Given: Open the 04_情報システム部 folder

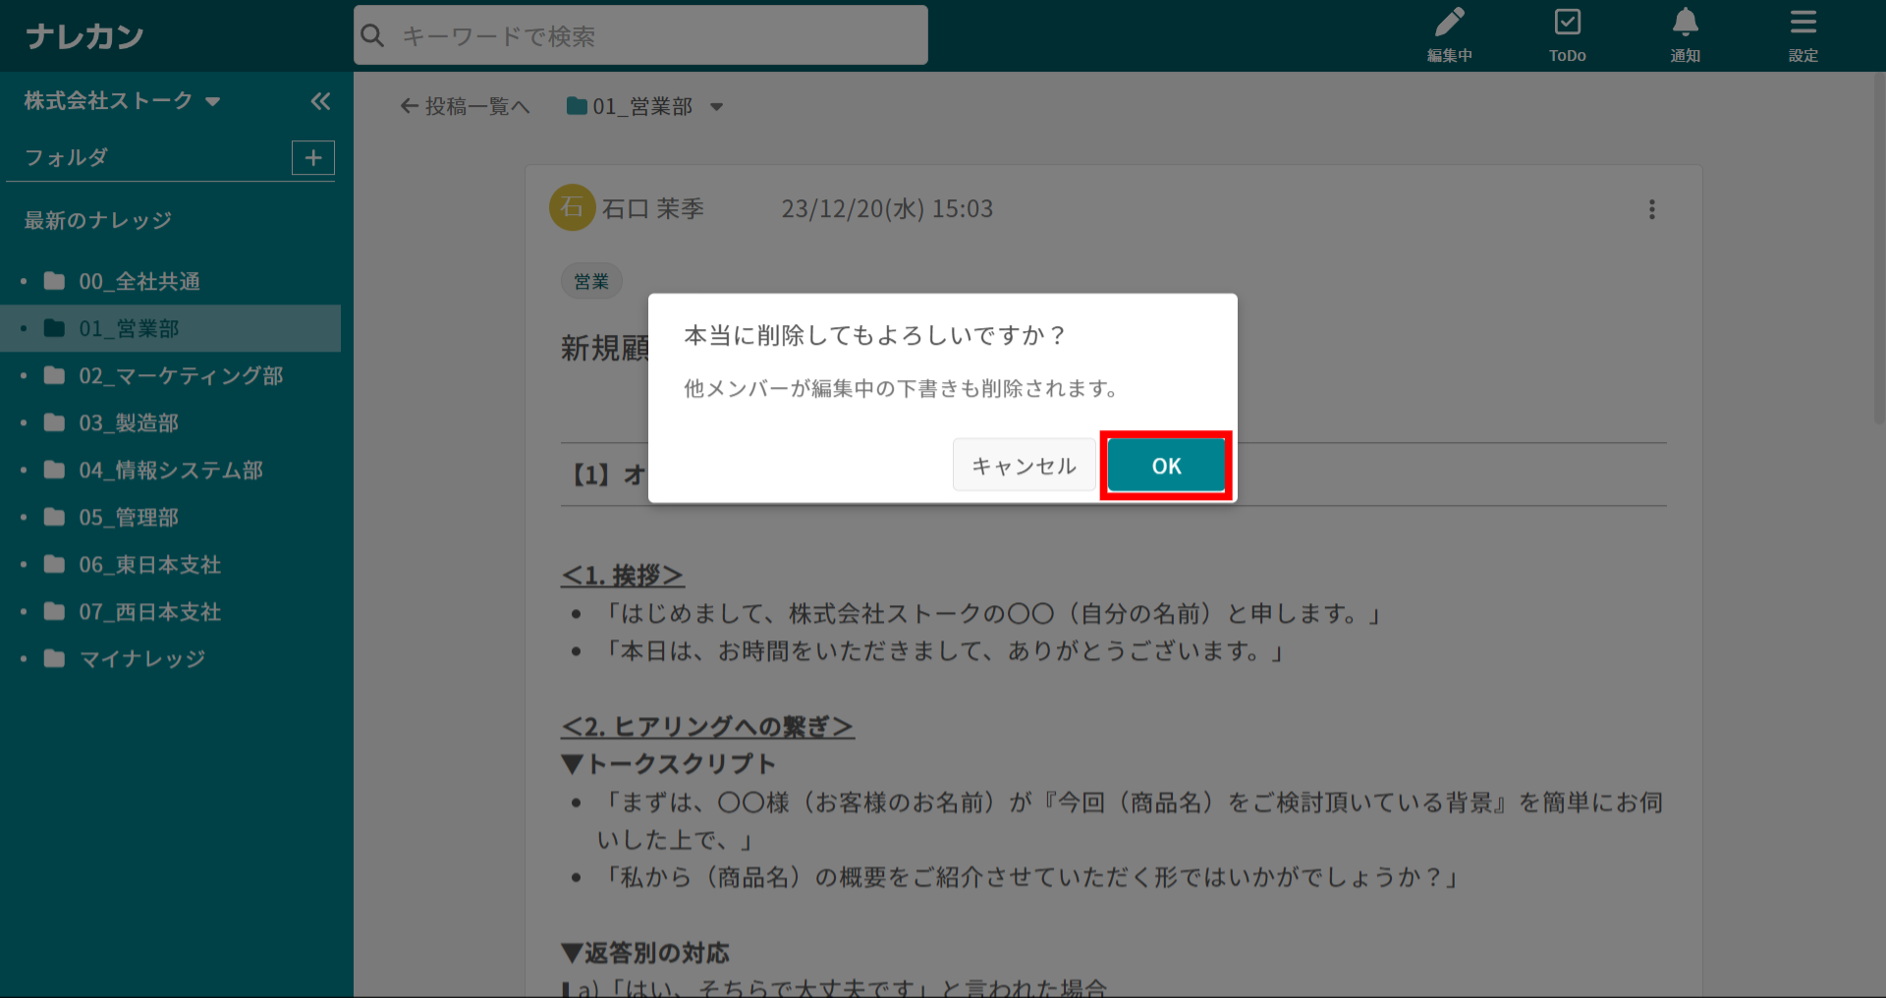Looking at the screenshot, I should click(171, 471).
